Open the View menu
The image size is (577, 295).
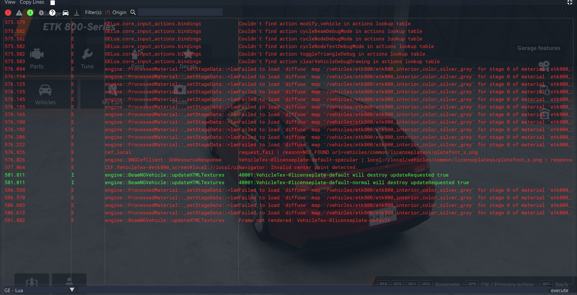(x=10, y=2)
